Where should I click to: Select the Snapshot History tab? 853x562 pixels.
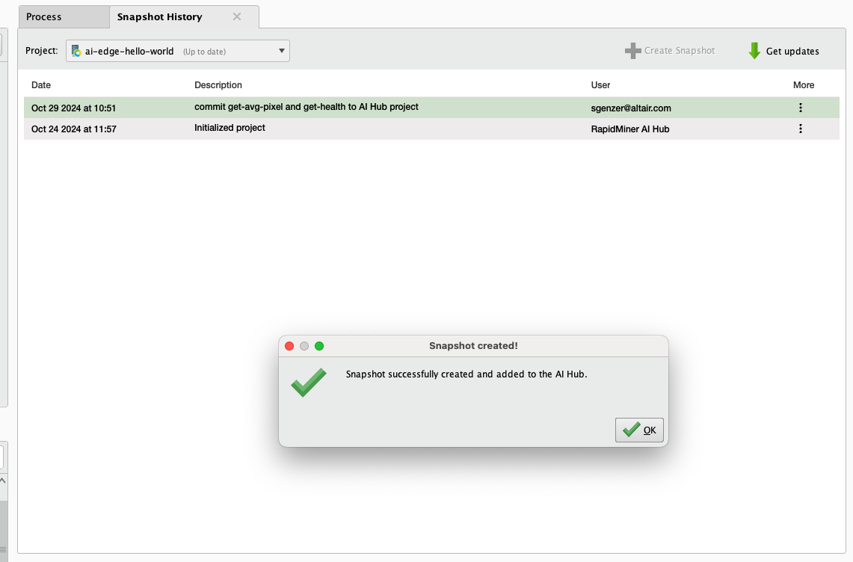pos(159,16)
